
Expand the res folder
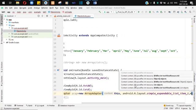click(7, 40)
